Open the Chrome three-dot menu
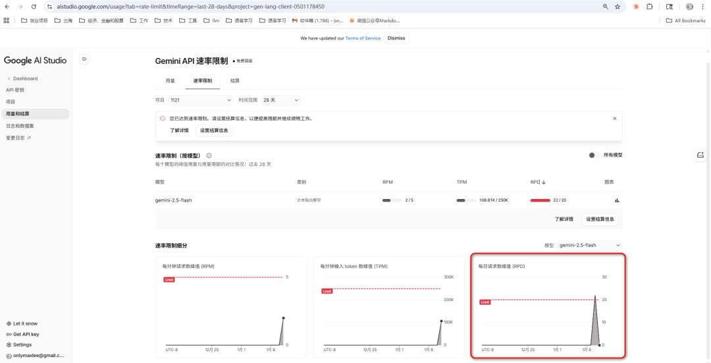The image size is (711, 363). tap(703, 7)
